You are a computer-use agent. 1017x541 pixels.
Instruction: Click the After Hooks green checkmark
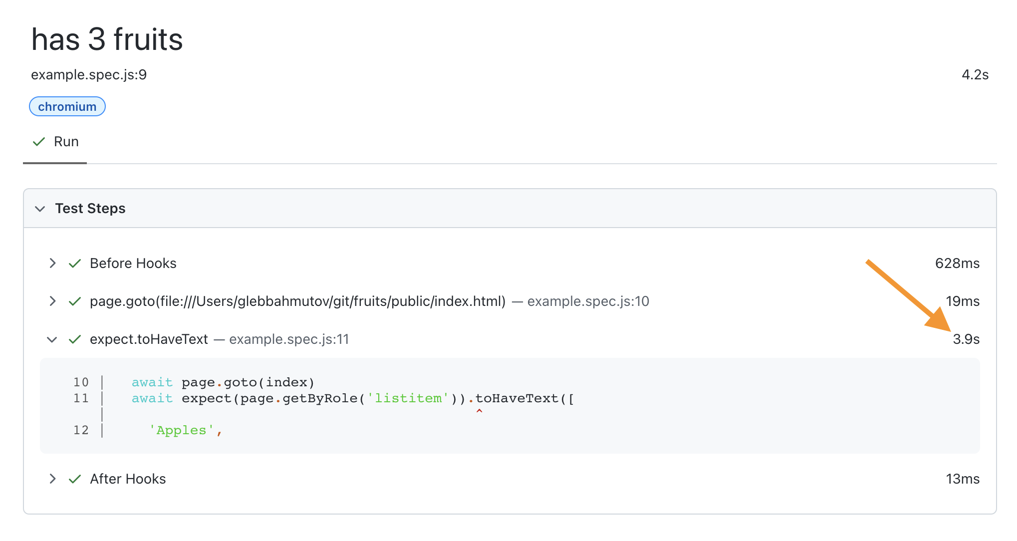click(x=75, y=479)
